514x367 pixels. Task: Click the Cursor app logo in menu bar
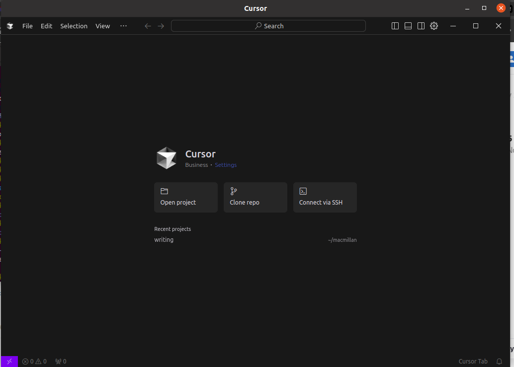pos(10,26)
